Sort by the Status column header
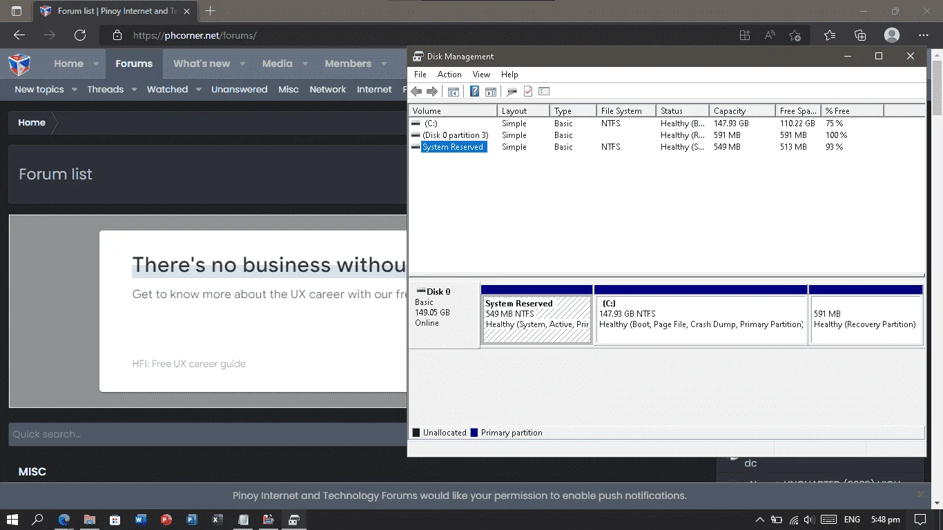The width and height of the screenshot is (943, 530). 682,110
